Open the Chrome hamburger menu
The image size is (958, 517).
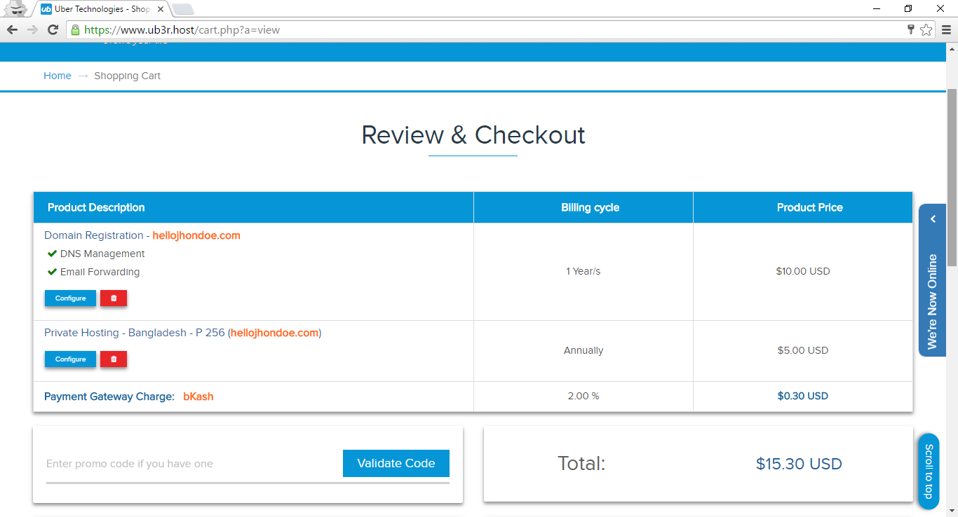[946, 29]
